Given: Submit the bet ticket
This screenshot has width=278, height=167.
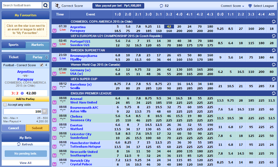Looking at the screenshot, I should tap(37, 128).
